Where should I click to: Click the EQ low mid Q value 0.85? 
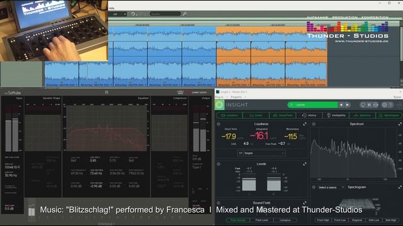(x=93, y=161)
